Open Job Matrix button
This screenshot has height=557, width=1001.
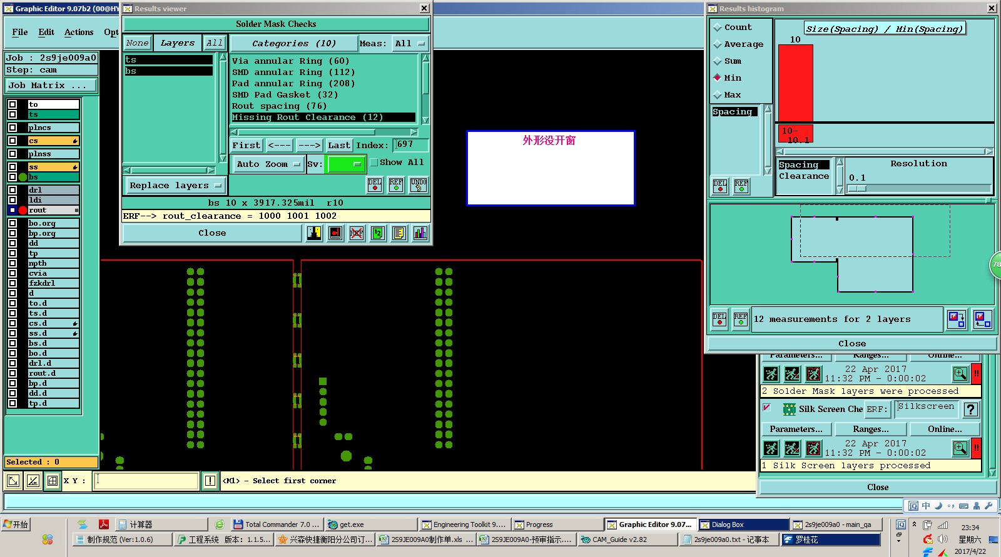click(x=51, y=86)
